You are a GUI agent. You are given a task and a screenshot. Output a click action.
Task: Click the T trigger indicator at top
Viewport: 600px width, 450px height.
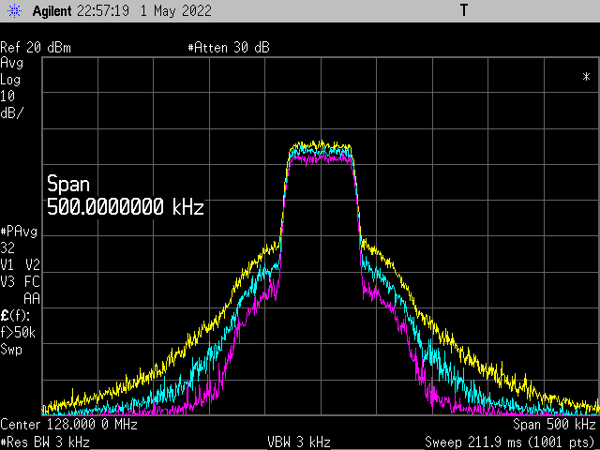(x=463, y=10)
